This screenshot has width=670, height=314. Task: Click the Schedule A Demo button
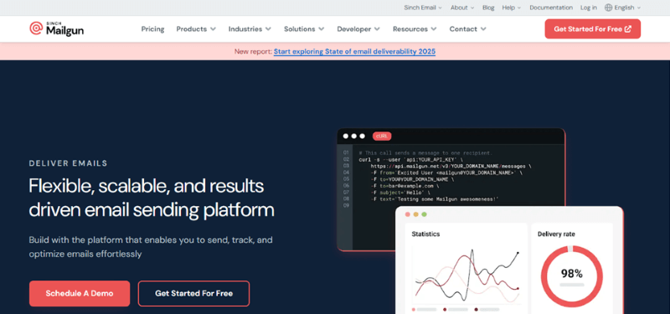tap(80, 294)
